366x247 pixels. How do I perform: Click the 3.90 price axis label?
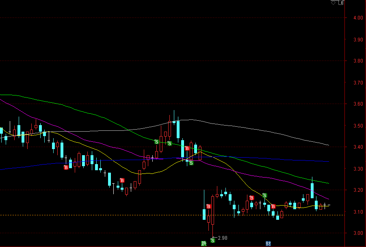pyautogui.click(x=358, y=39)
